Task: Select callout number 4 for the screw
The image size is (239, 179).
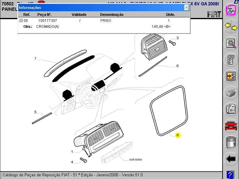Action: (x=72, y=162)
